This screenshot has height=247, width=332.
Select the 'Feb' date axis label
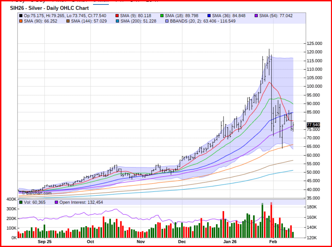pos(273,242)
